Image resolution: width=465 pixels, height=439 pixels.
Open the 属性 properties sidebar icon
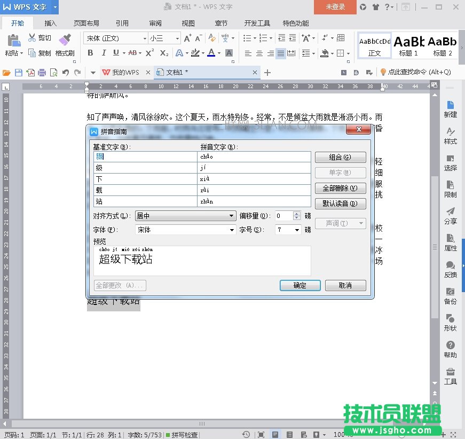pyautogui.click(x=450, y=242)
